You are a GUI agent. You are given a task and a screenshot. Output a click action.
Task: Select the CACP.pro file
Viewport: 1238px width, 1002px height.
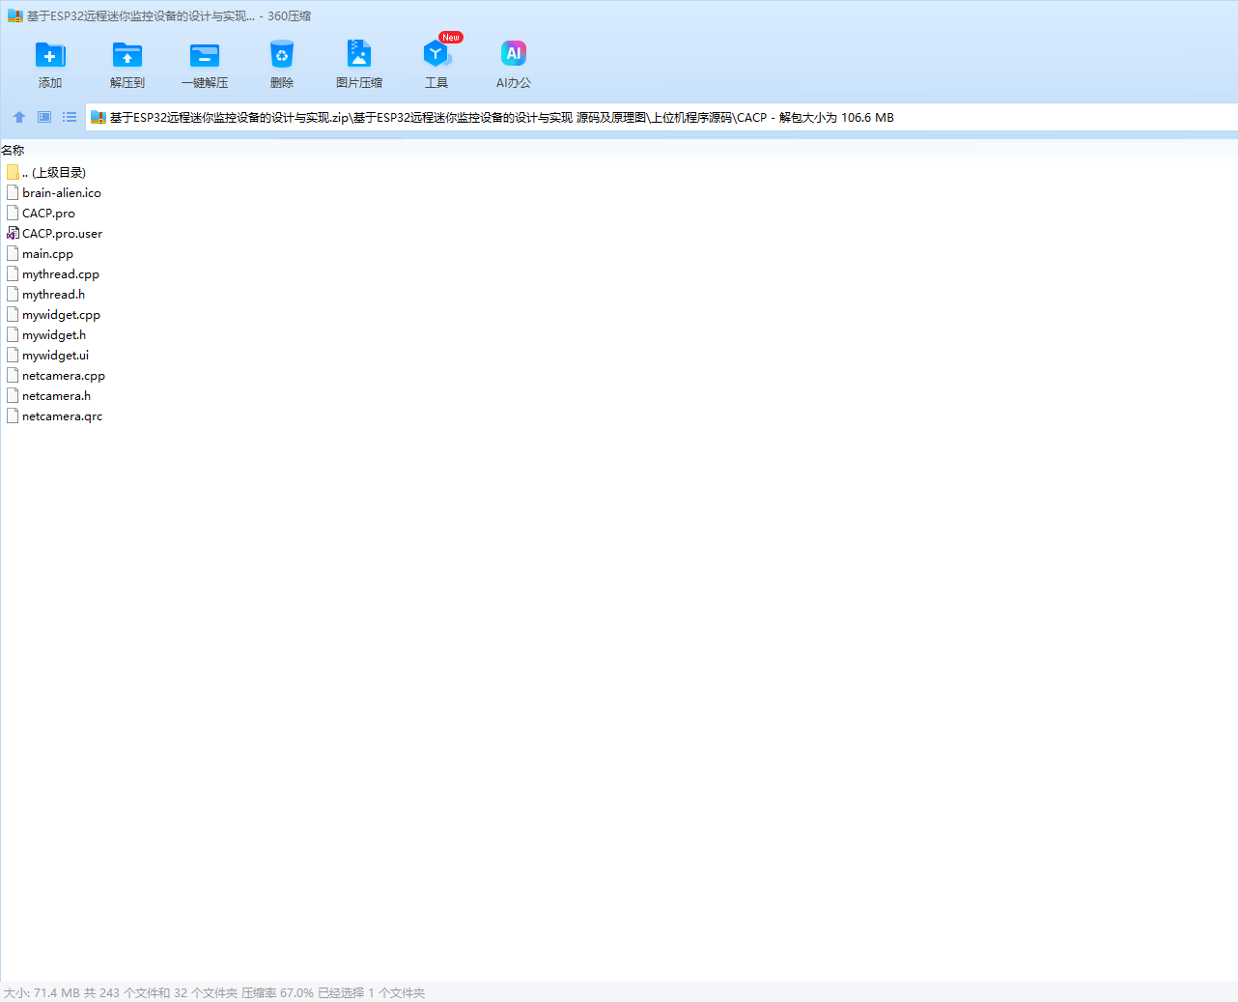[x=48, y=214]
